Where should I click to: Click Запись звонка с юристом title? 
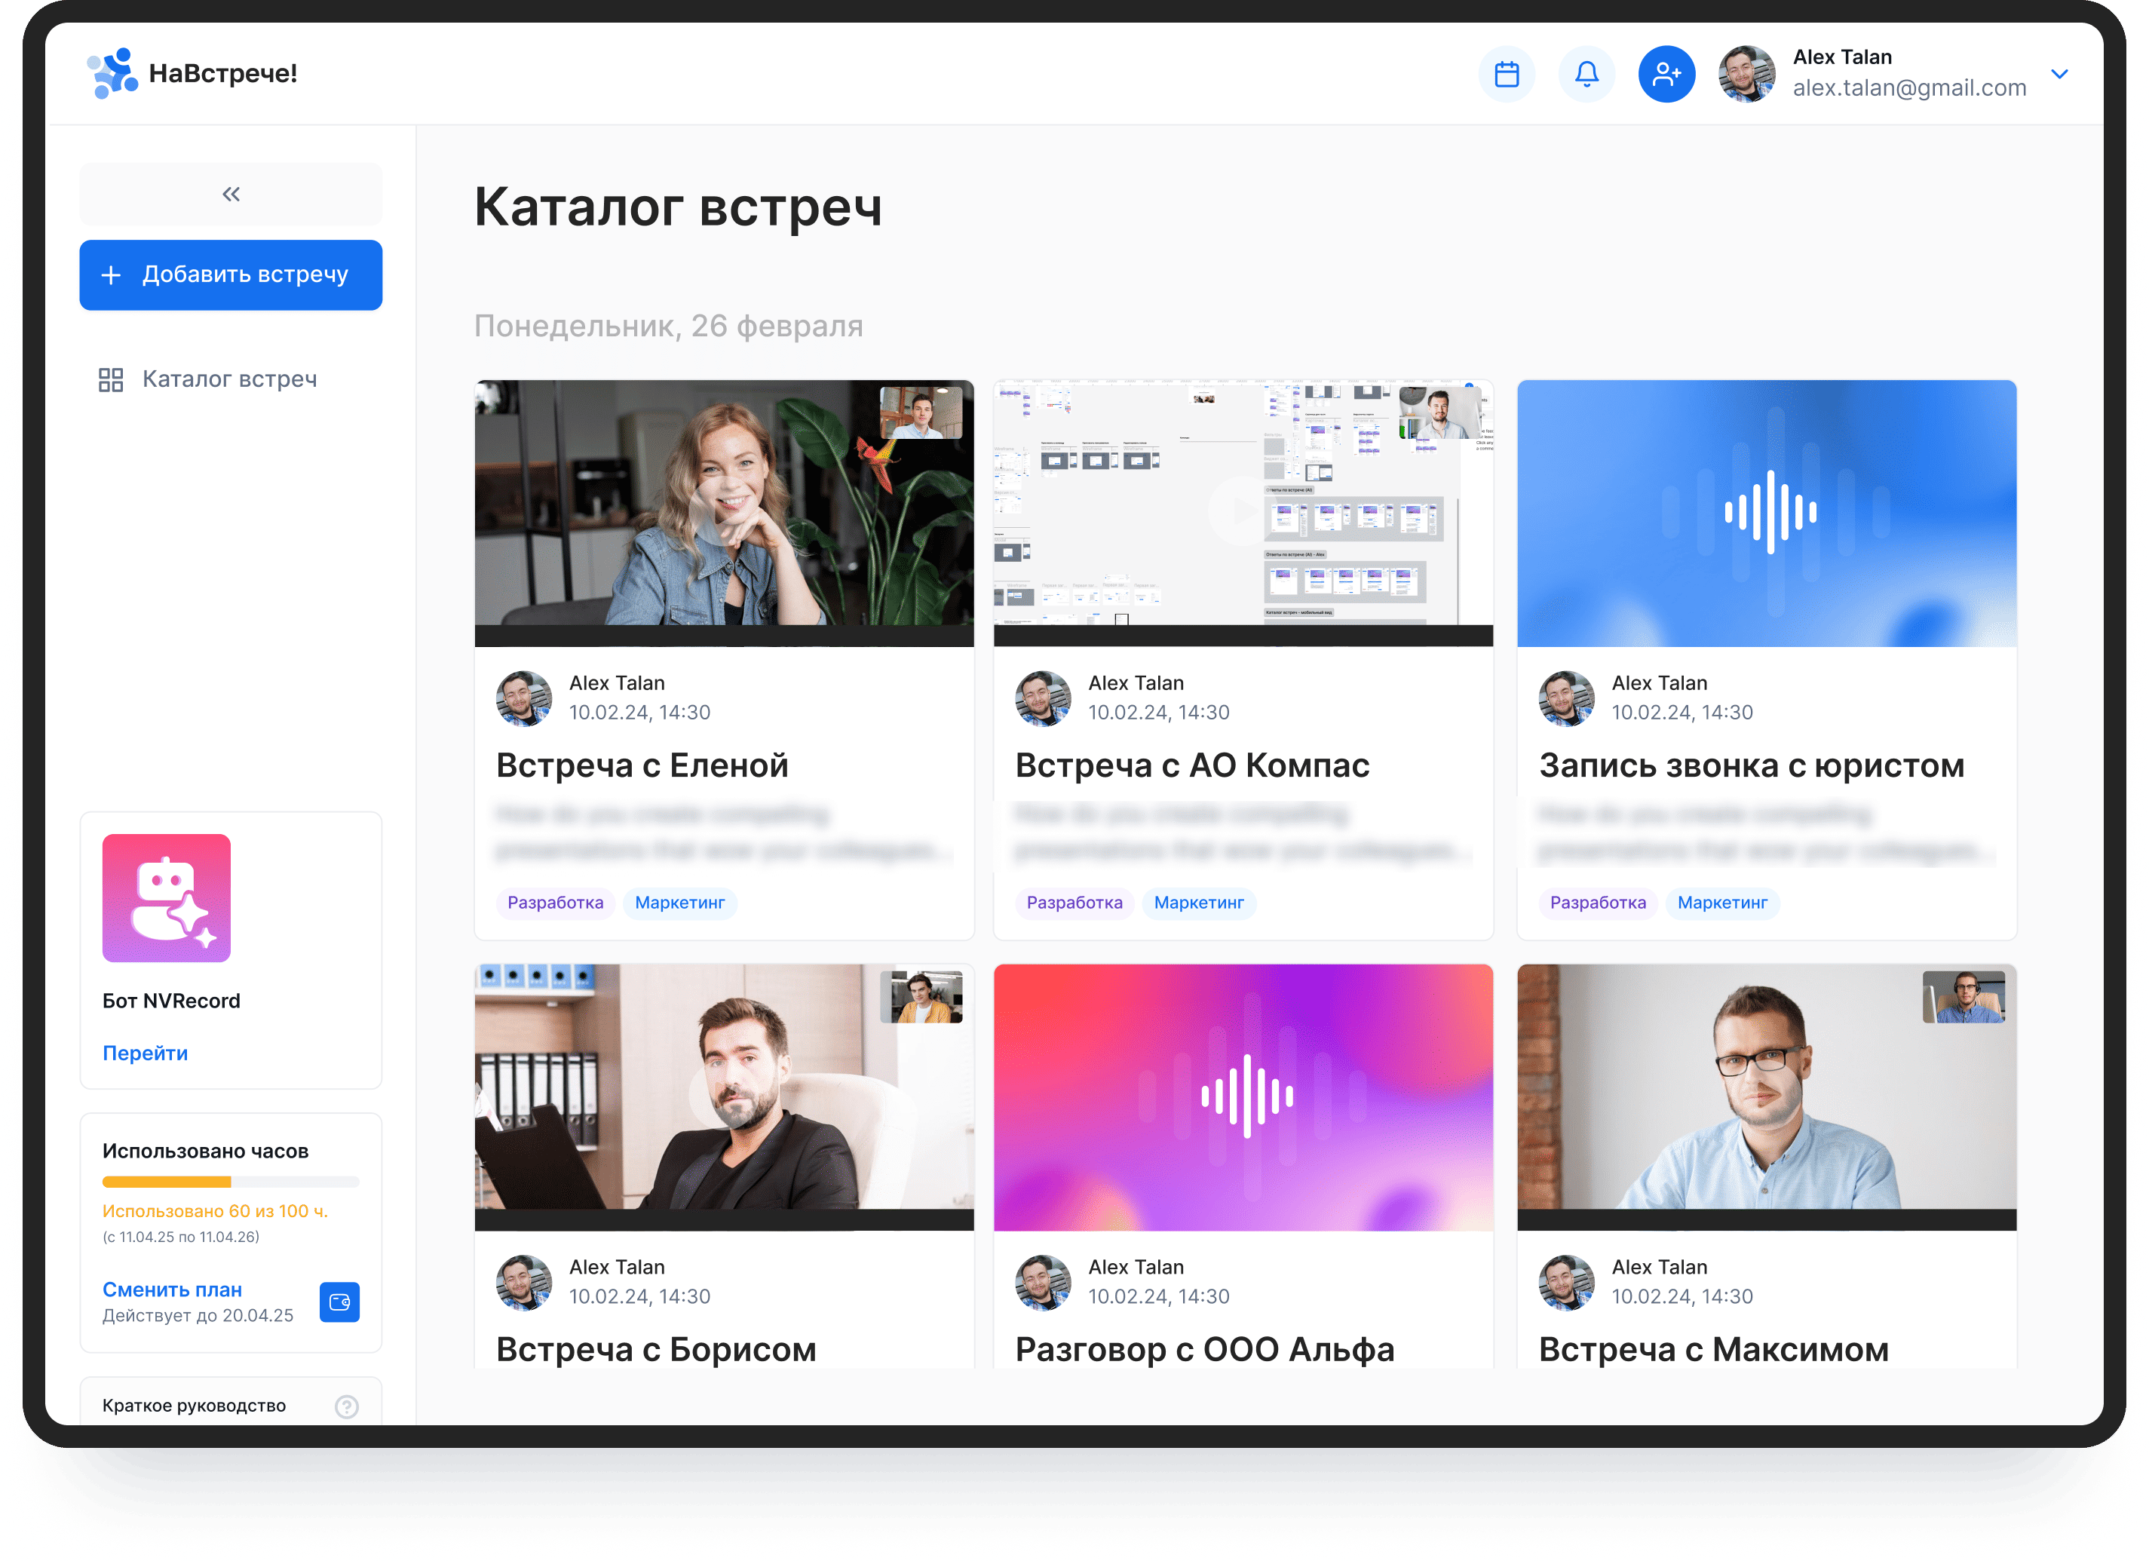pyautogui.click(x=1751, y=765)
